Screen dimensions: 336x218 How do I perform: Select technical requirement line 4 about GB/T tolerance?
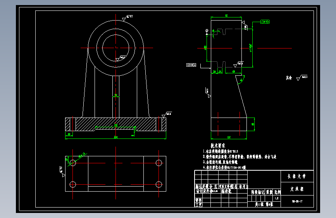(x=224, y=167)
